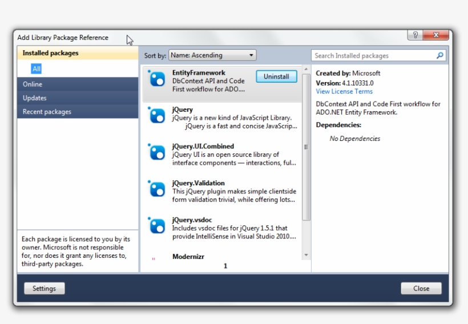This screenshot has height=324, width=468.
Task: Click the help question mark button
Action: (x=415, y=35)
